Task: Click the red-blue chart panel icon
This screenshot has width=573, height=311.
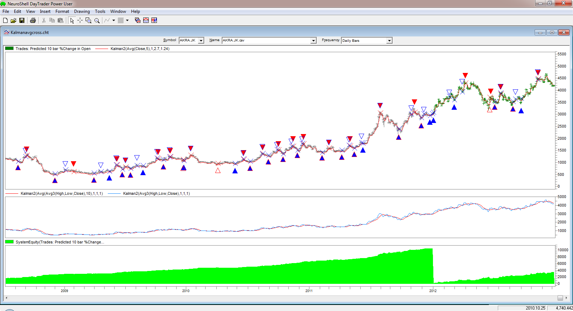Action: click(x=146, y=20)
